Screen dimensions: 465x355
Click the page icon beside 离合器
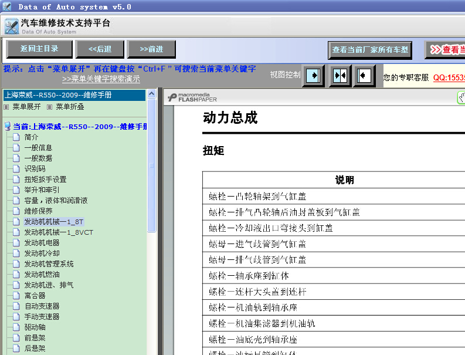pyautogui.click(x=16, y=296)
